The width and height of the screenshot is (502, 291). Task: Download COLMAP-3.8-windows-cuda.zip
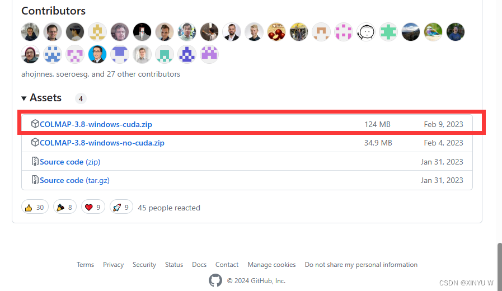96,124
